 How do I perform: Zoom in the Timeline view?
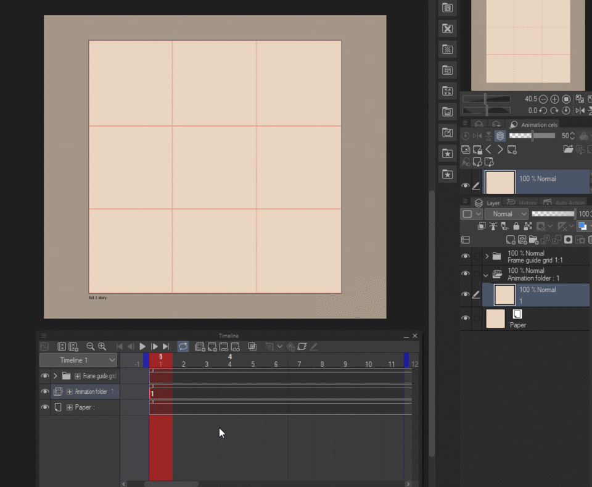pyautogui.click(x=102, y=347)
